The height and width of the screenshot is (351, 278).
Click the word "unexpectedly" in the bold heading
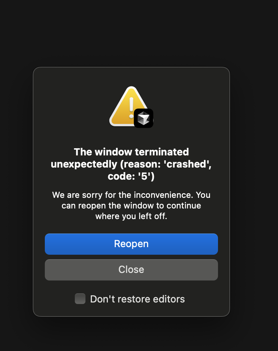[x=84, y=165]
